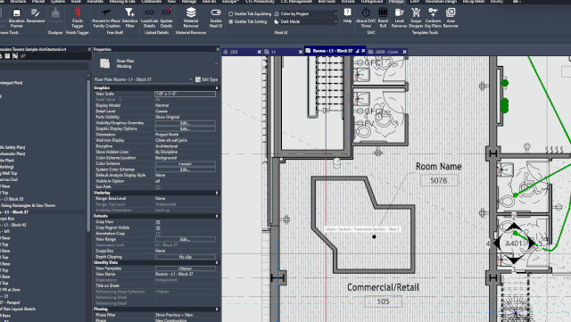Open the Floor Plan type selector dropdown

216,63
